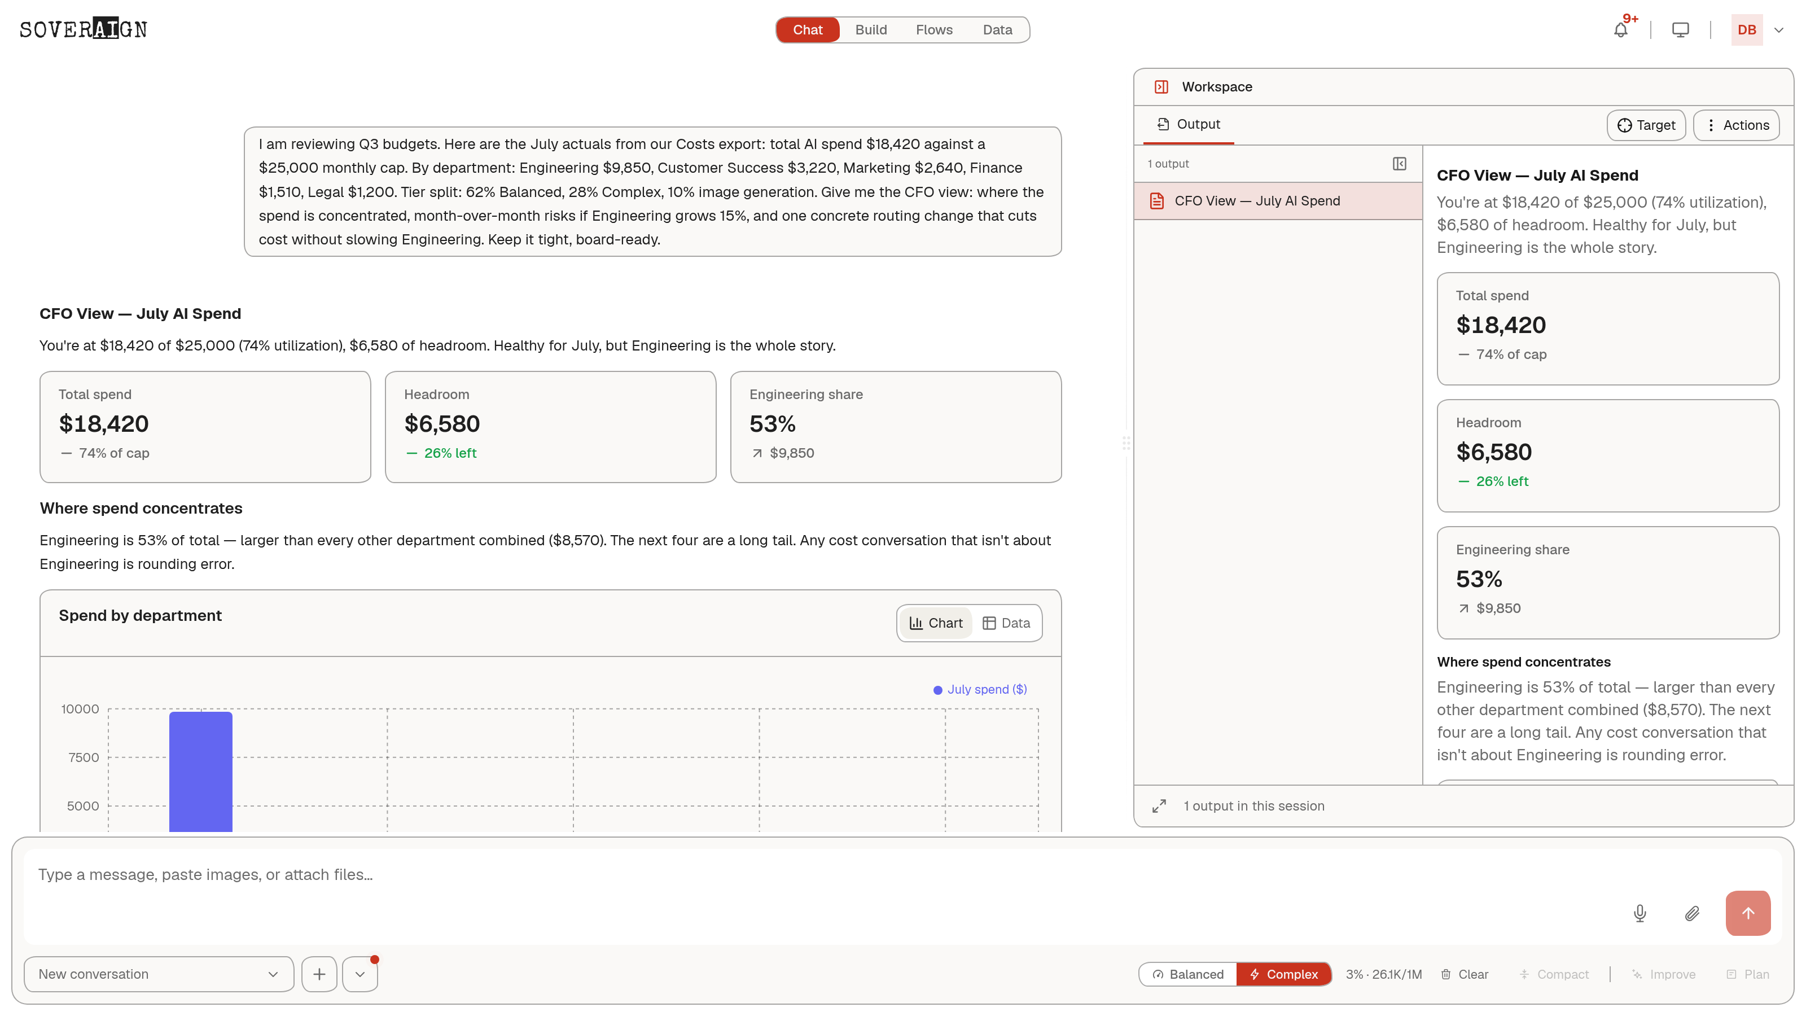Collapse the output list sidebar icon
1806x1016 pixels.
(1400, 163)
